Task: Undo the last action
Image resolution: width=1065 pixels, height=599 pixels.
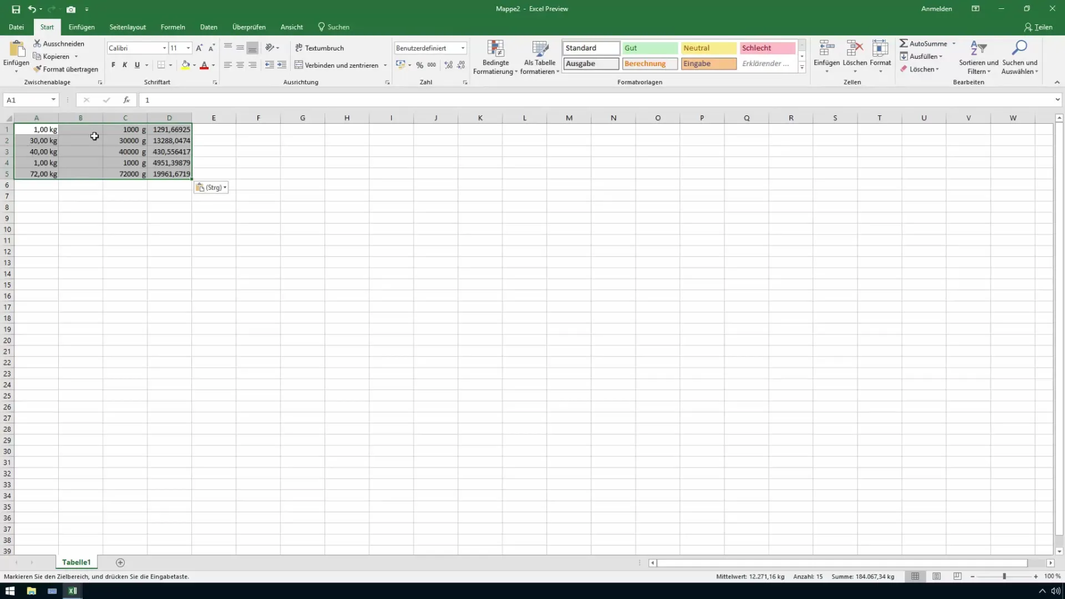Action: (32, 9)
